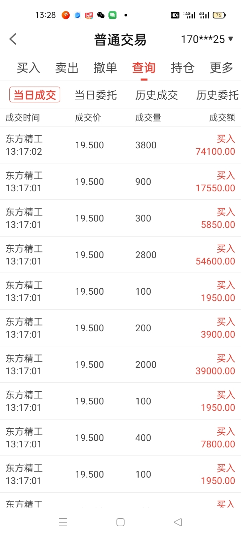Sort by the 成交额 column header
This screenshot has width=241, height=537.
tap(222, 117)
